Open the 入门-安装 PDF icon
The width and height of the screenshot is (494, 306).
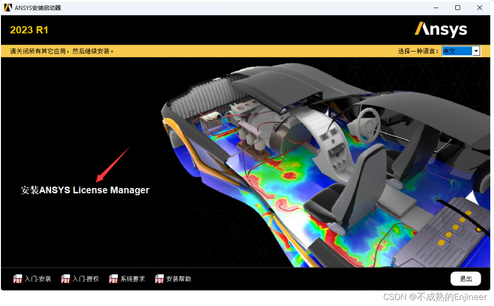click(18, 279)
